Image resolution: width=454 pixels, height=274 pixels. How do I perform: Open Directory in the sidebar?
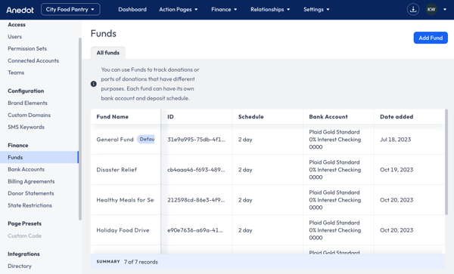coord(20,266)
